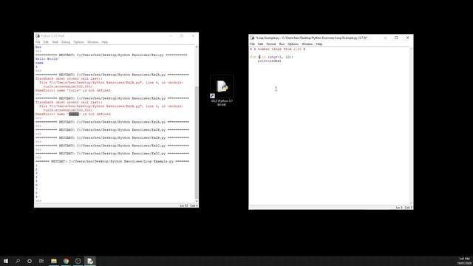Image resolution: width=473 pixels, height=266 pixels.
Task: Click the Ln/Col status in the editor window
Action: 404,208
